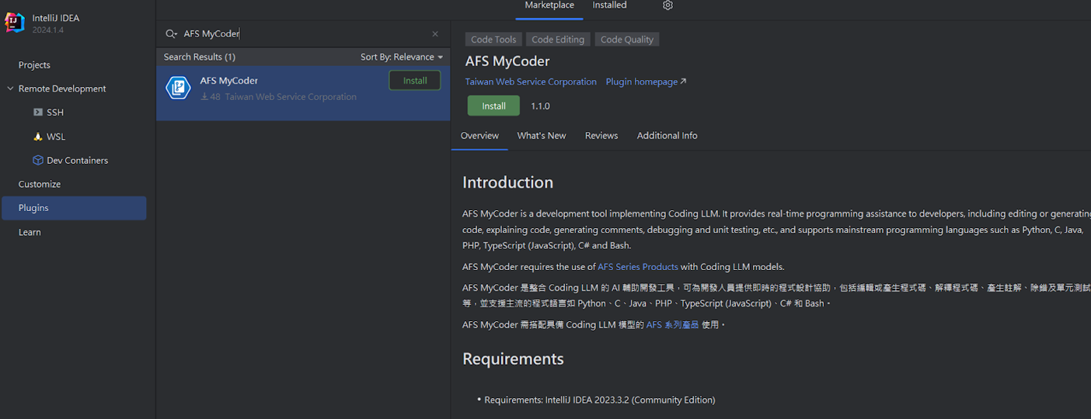Click the Code Tools tag
The width and height of the screenshot is (1091, 419).
point(493,40)
